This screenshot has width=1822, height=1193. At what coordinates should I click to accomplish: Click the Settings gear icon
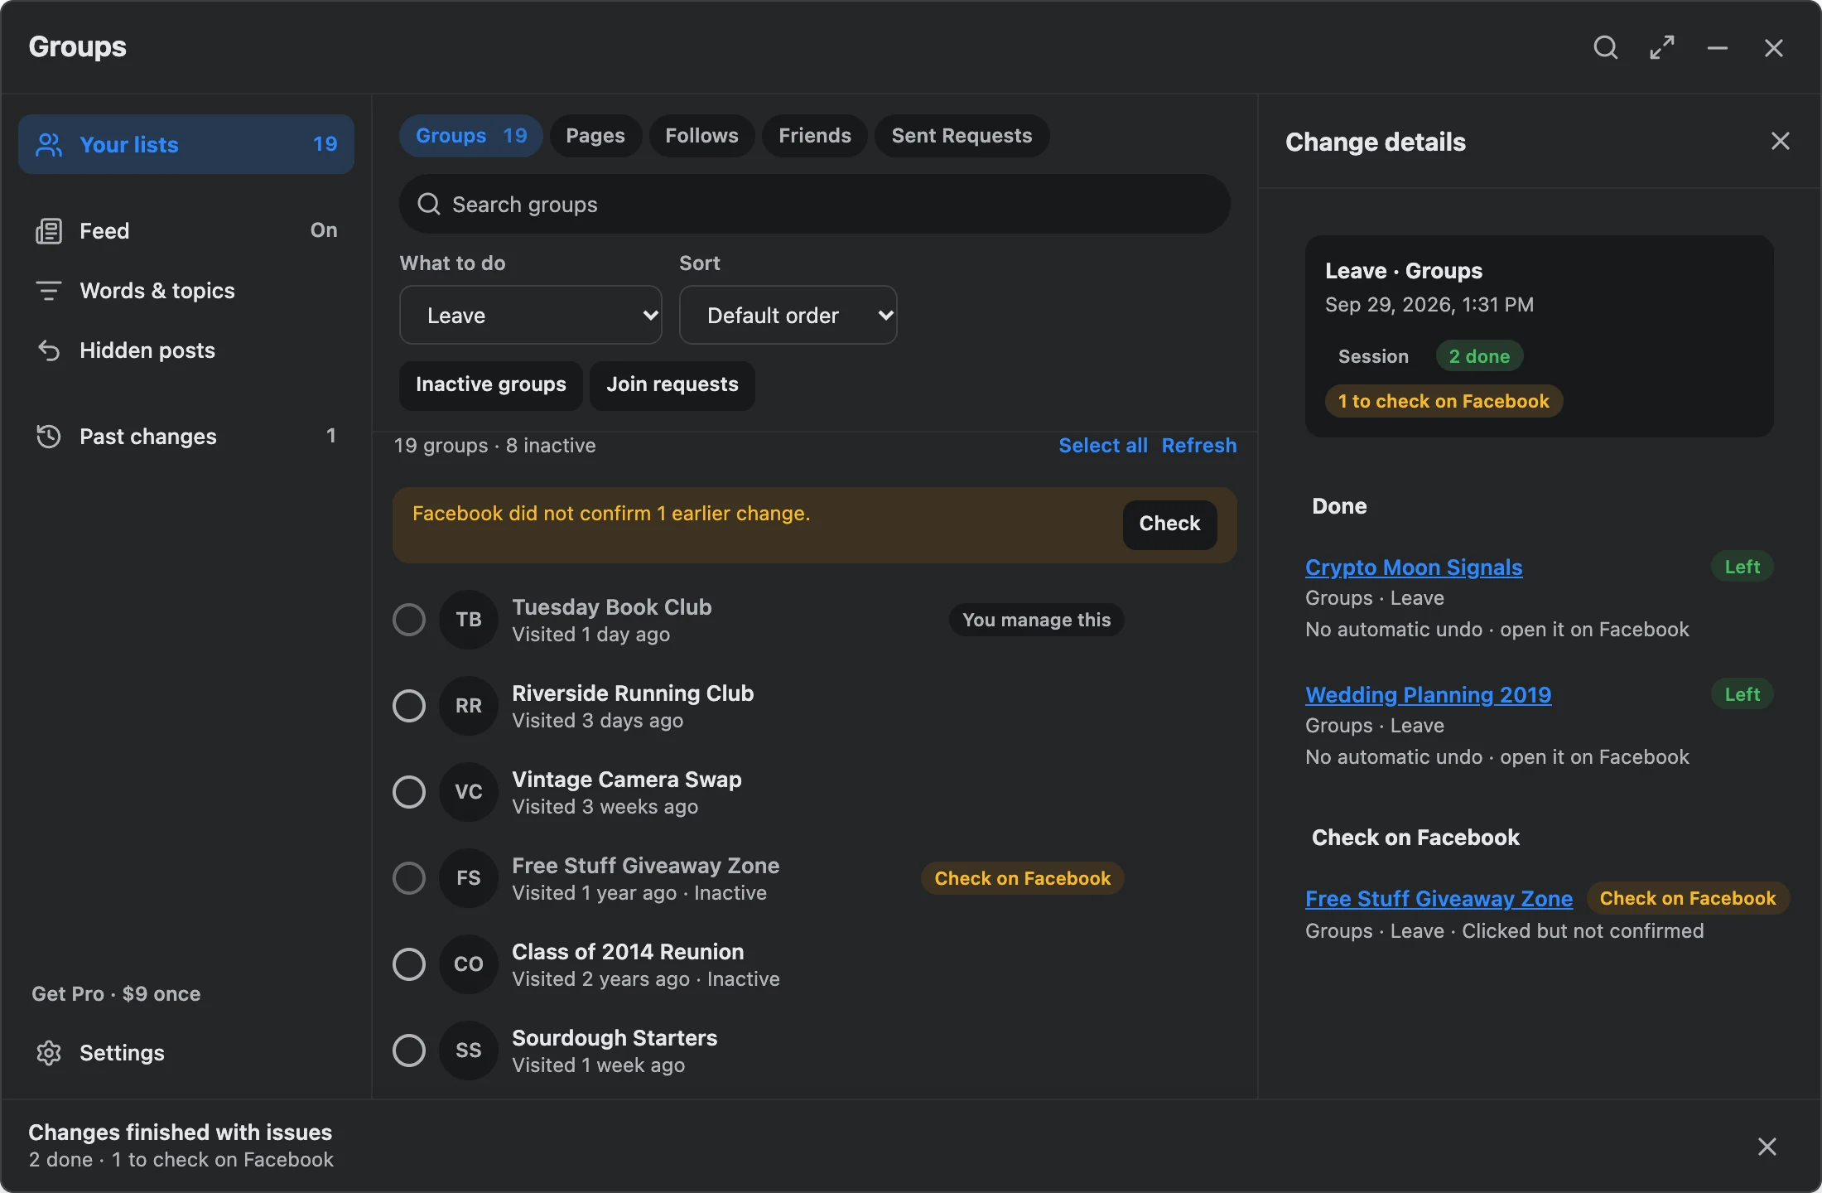point(49,1053)
